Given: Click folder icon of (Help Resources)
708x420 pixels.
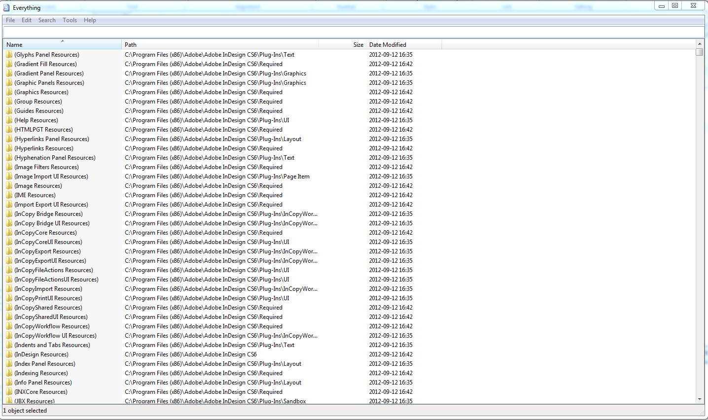Looking at the screenshot, I should 9,120.
